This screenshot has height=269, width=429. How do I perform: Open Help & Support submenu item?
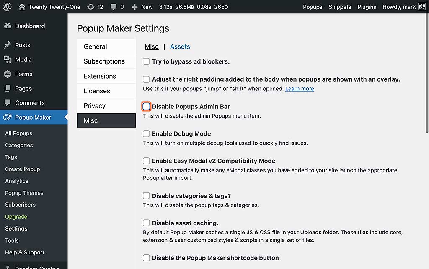25,252
